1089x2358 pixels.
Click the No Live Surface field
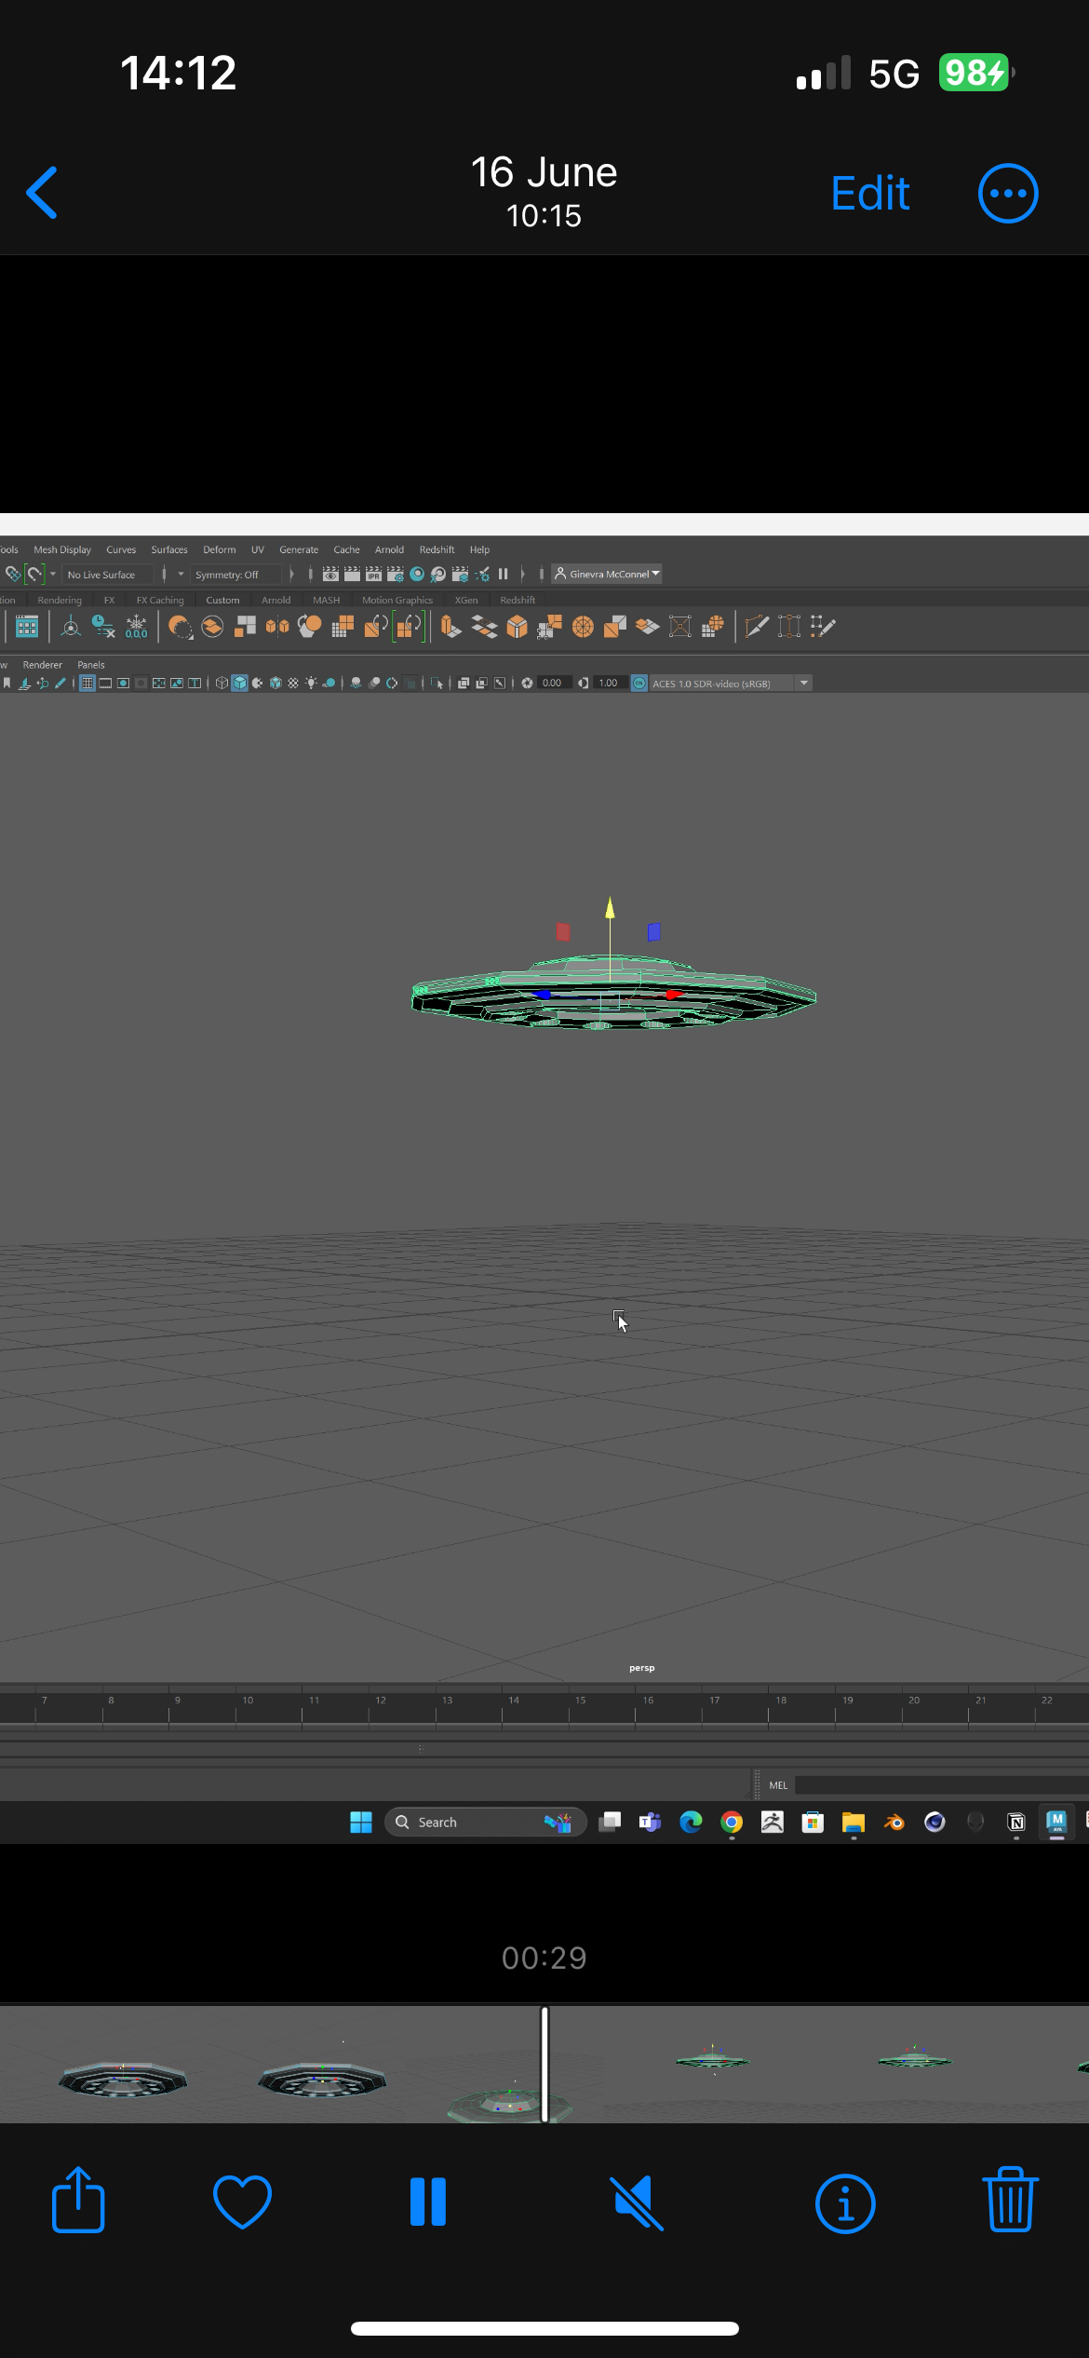(x=108, y=575)
